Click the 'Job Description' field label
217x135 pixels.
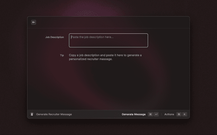click(54, 37)
